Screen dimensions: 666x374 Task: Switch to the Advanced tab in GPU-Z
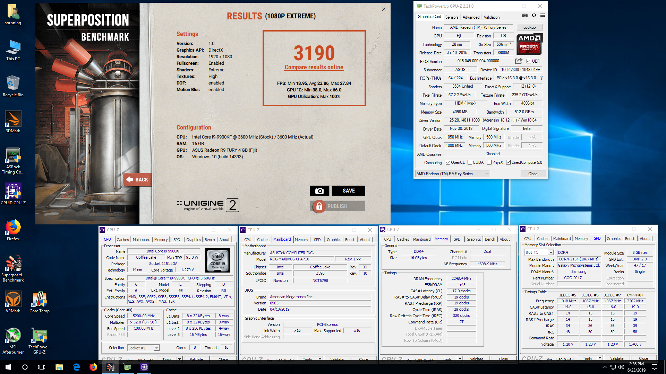[x=471, y=17]
